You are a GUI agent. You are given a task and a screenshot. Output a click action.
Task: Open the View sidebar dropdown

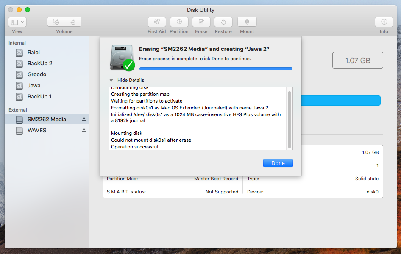(17, 22)
